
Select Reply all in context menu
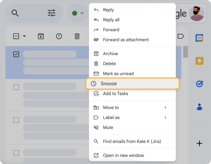pos(132,20)
